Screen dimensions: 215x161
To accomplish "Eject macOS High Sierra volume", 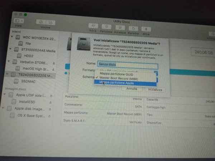I will pyautogui.click(x=53, y=70).
